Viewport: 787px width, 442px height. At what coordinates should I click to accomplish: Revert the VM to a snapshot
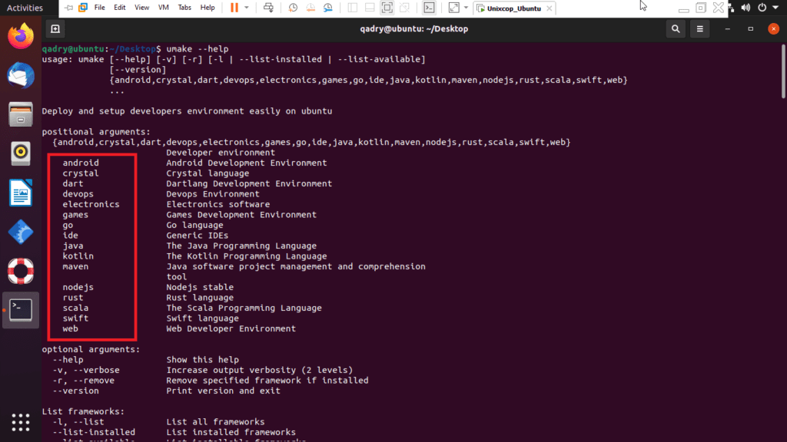310,8
